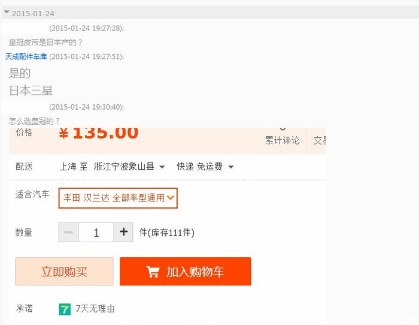The height and width of the screenshot is (325, 419).
Task: Open 适合汽车 丰田 汉兰达 dropdown
Action: tap(118, 198)
